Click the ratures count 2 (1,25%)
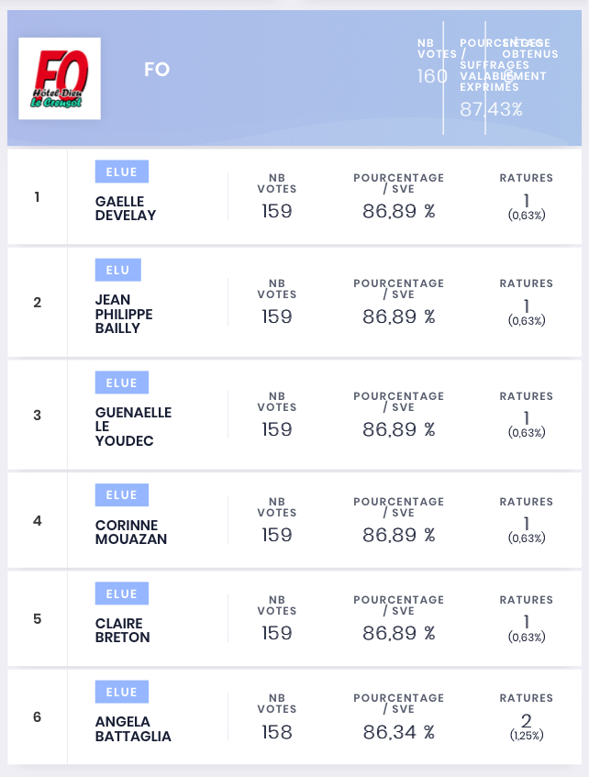The width and height of the screenshot is (589, 777). pos(527,727)
